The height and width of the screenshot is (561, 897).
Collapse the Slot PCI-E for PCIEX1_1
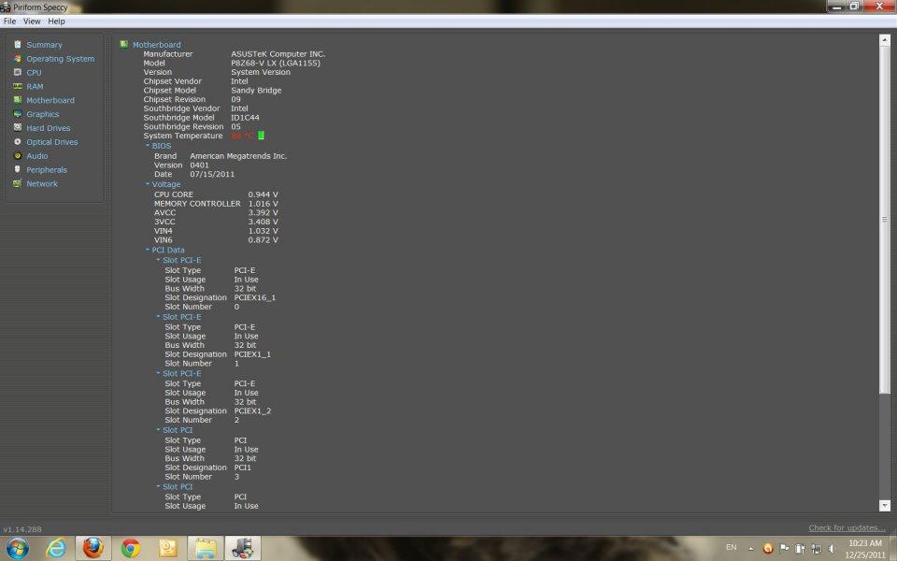coord(159,317)
